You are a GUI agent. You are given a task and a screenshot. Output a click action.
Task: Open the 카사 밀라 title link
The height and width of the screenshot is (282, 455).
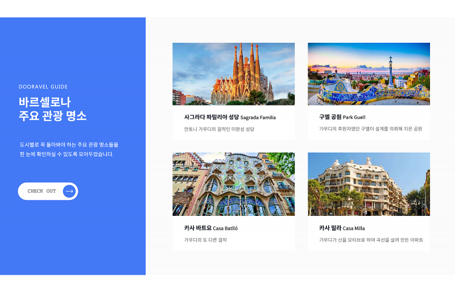[x=330, y=228]
